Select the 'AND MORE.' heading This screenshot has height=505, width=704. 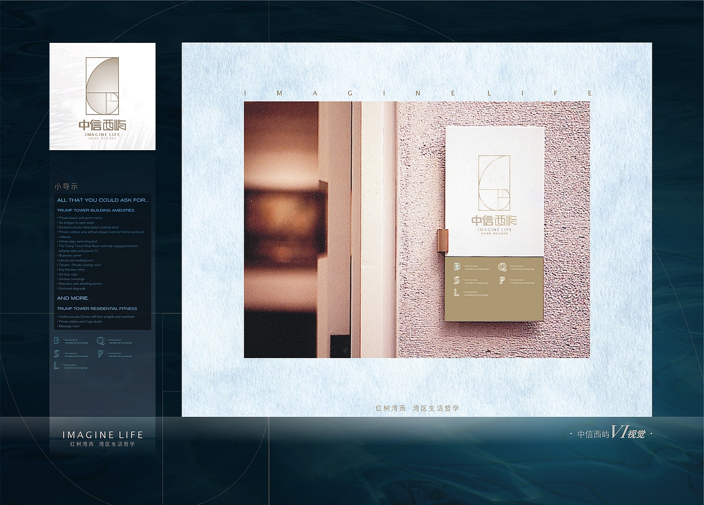click(x=73, y=298)
